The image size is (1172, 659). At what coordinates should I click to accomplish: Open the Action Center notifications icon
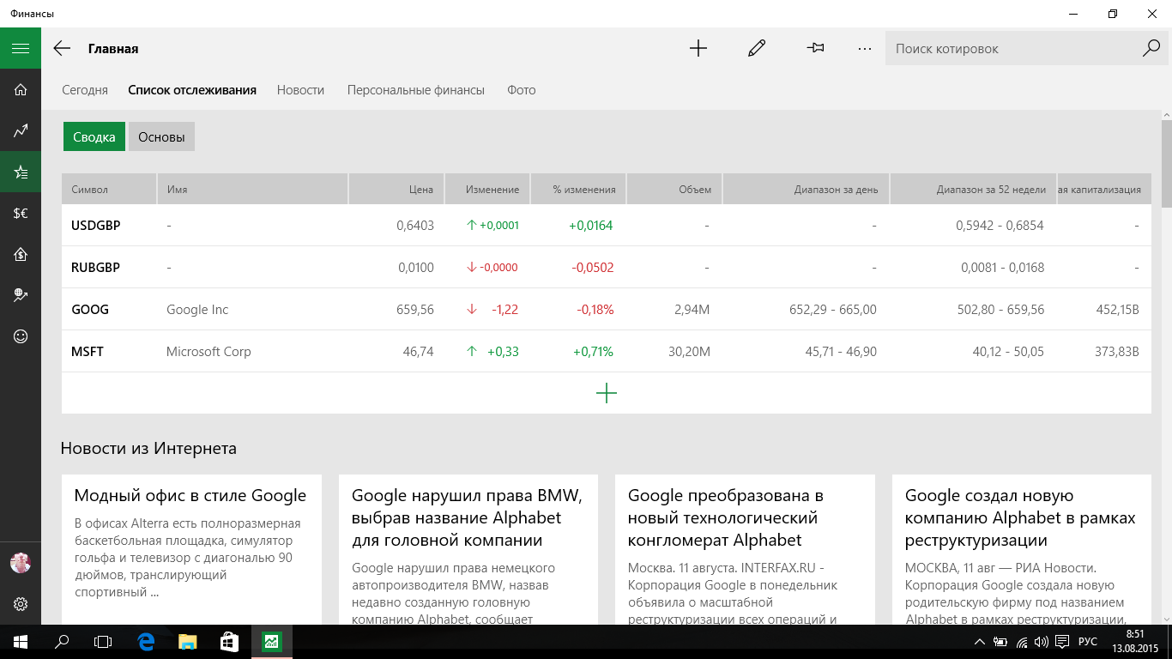[x=1062, y=642]
